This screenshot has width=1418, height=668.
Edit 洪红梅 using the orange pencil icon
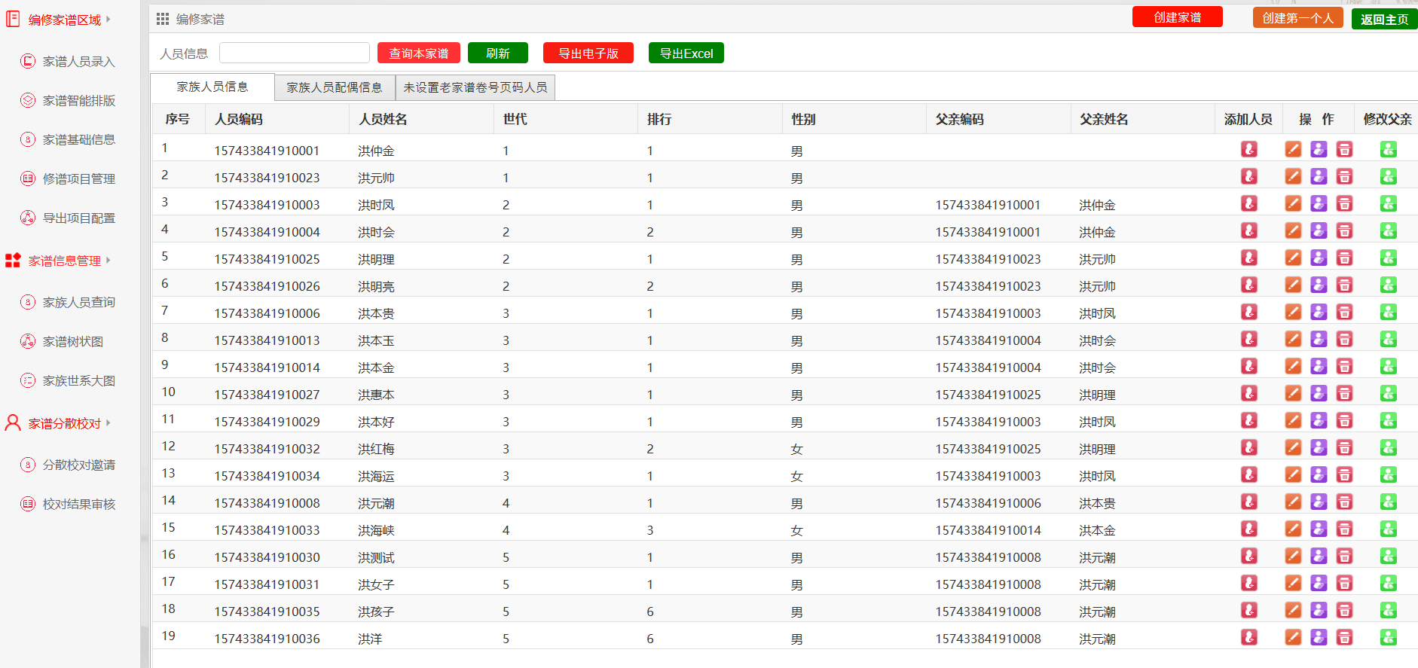click(1293, 447)
